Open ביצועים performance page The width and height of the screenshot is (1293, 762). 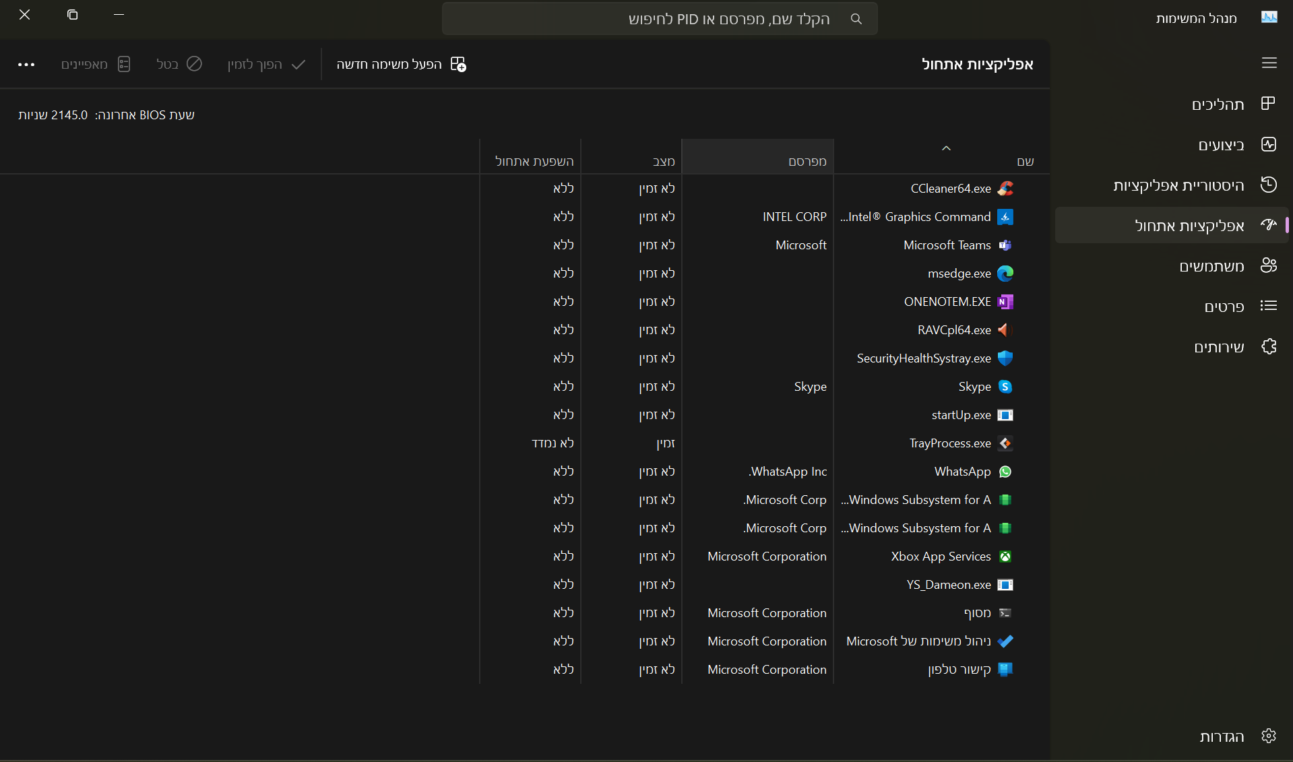(x=1172, y=145)
